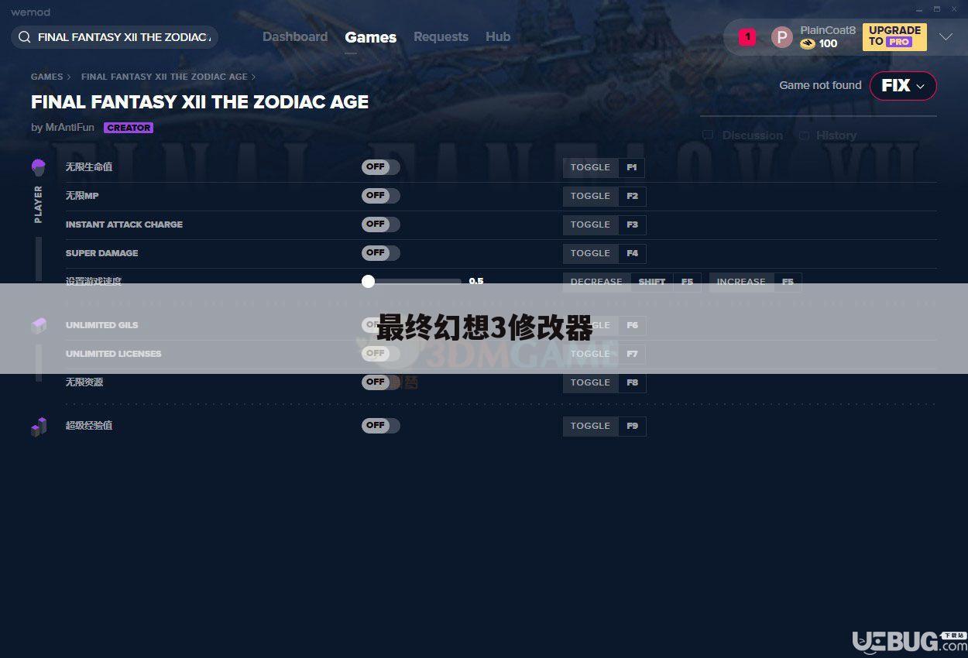
Task: Click the 无限生命值 label
Action: [x=89, y=167]
